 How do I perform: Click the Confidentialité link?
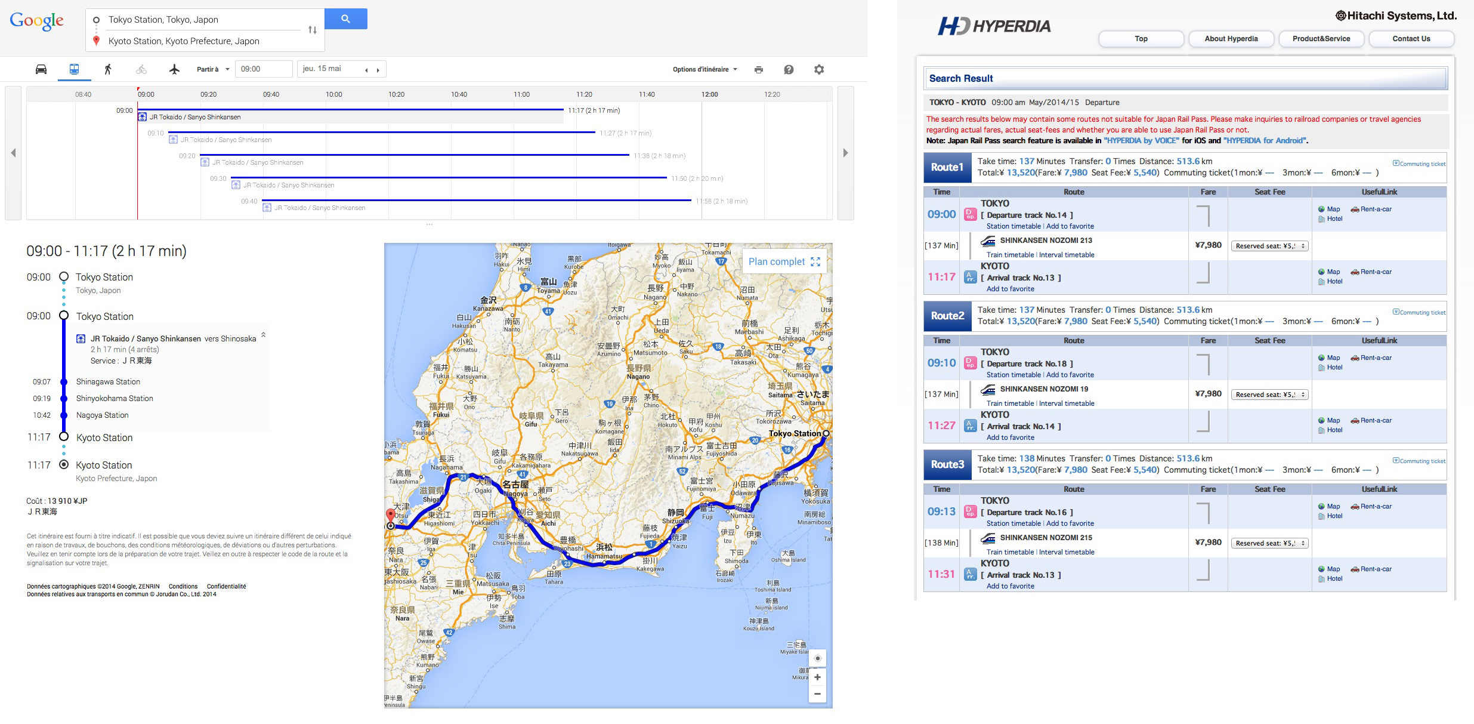[226, 586]
